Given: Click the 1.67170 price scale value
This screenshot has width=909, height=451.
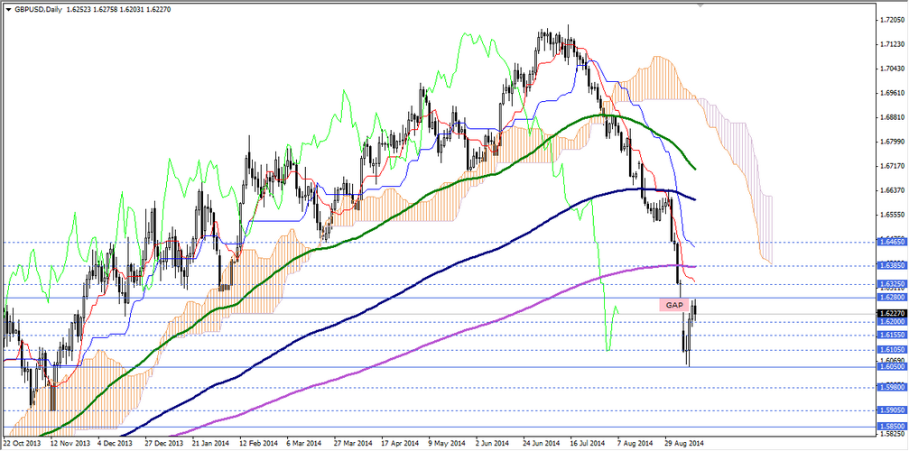Looking at the screenshot, I should click(893, 166).
